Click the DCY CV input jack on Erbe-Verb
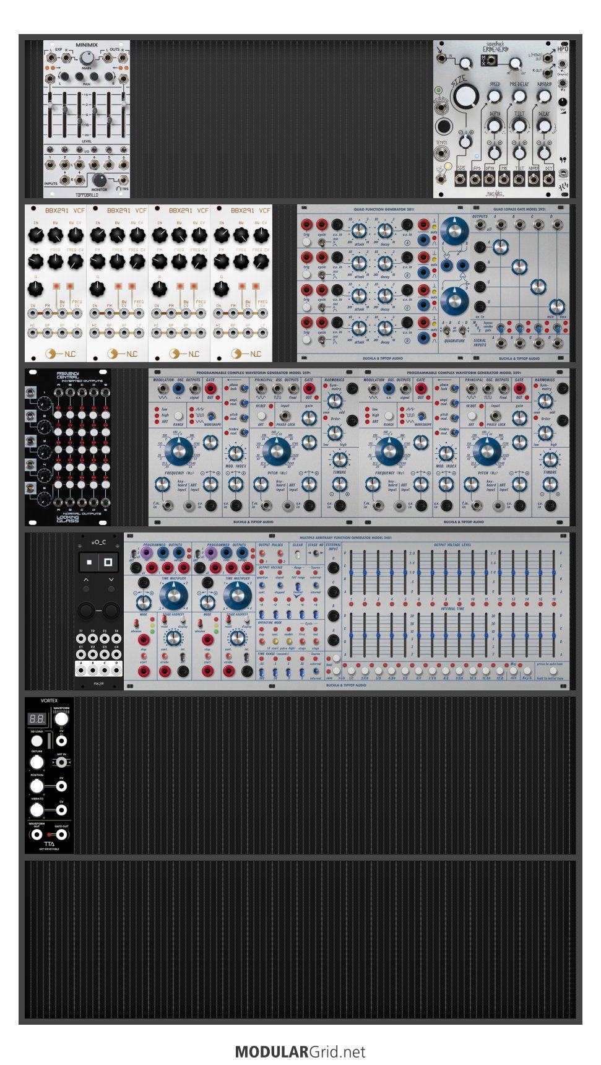Image resolution: width=601 pixels, height=1065 pixels. pos(549,180)
